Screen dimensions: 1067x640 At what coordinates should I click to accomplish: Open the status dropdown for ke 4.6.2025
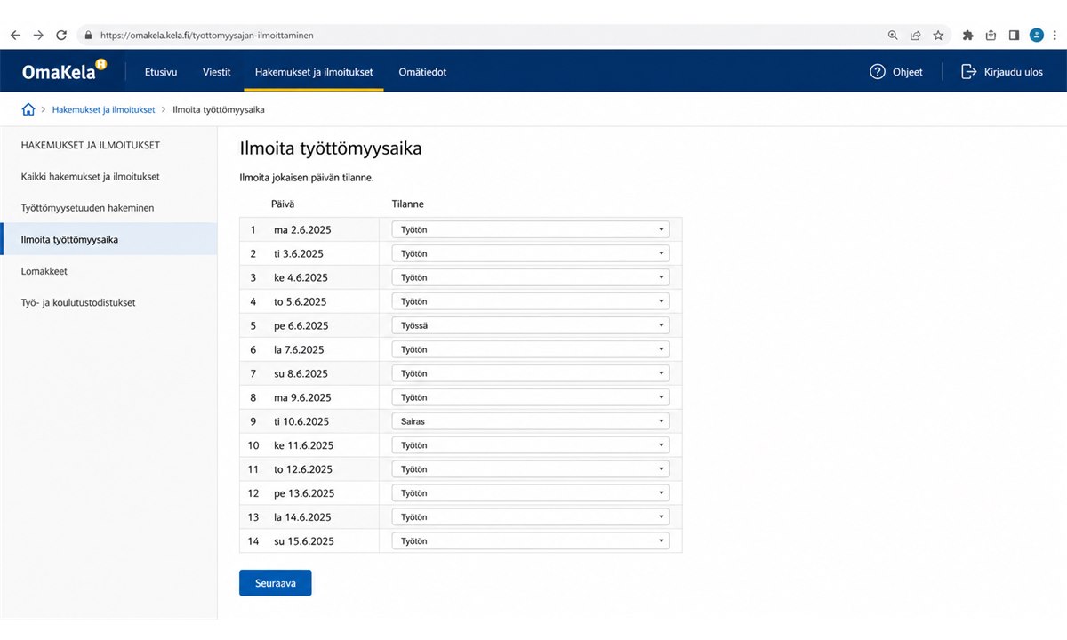click(531, 277)
